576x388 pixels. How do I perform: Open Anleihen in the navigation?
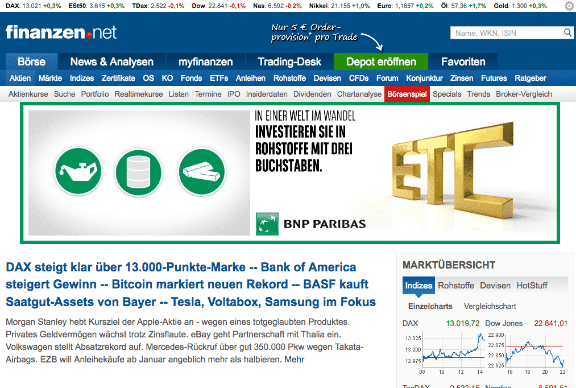pos(251,79)
